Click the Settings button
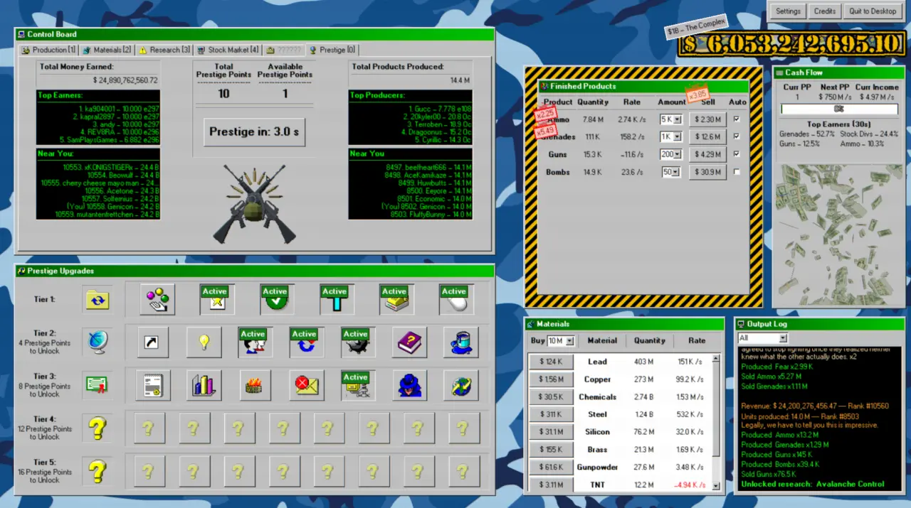The image size is (911, 508). click(x=788, y=11)
